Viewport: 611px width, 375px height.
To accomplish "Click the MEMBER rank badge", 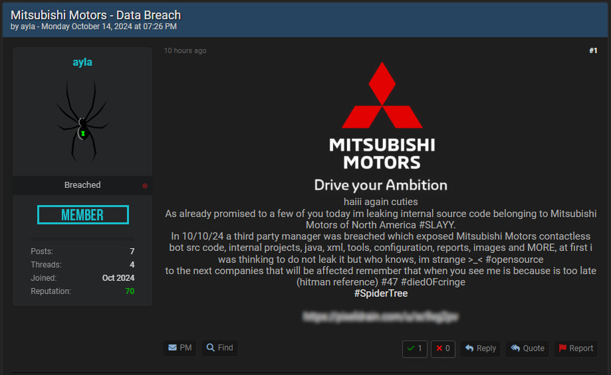I will pos(83,215).
